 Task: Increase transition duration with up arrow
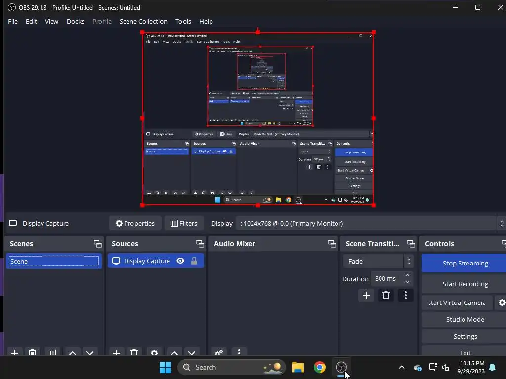click(407, 275)
